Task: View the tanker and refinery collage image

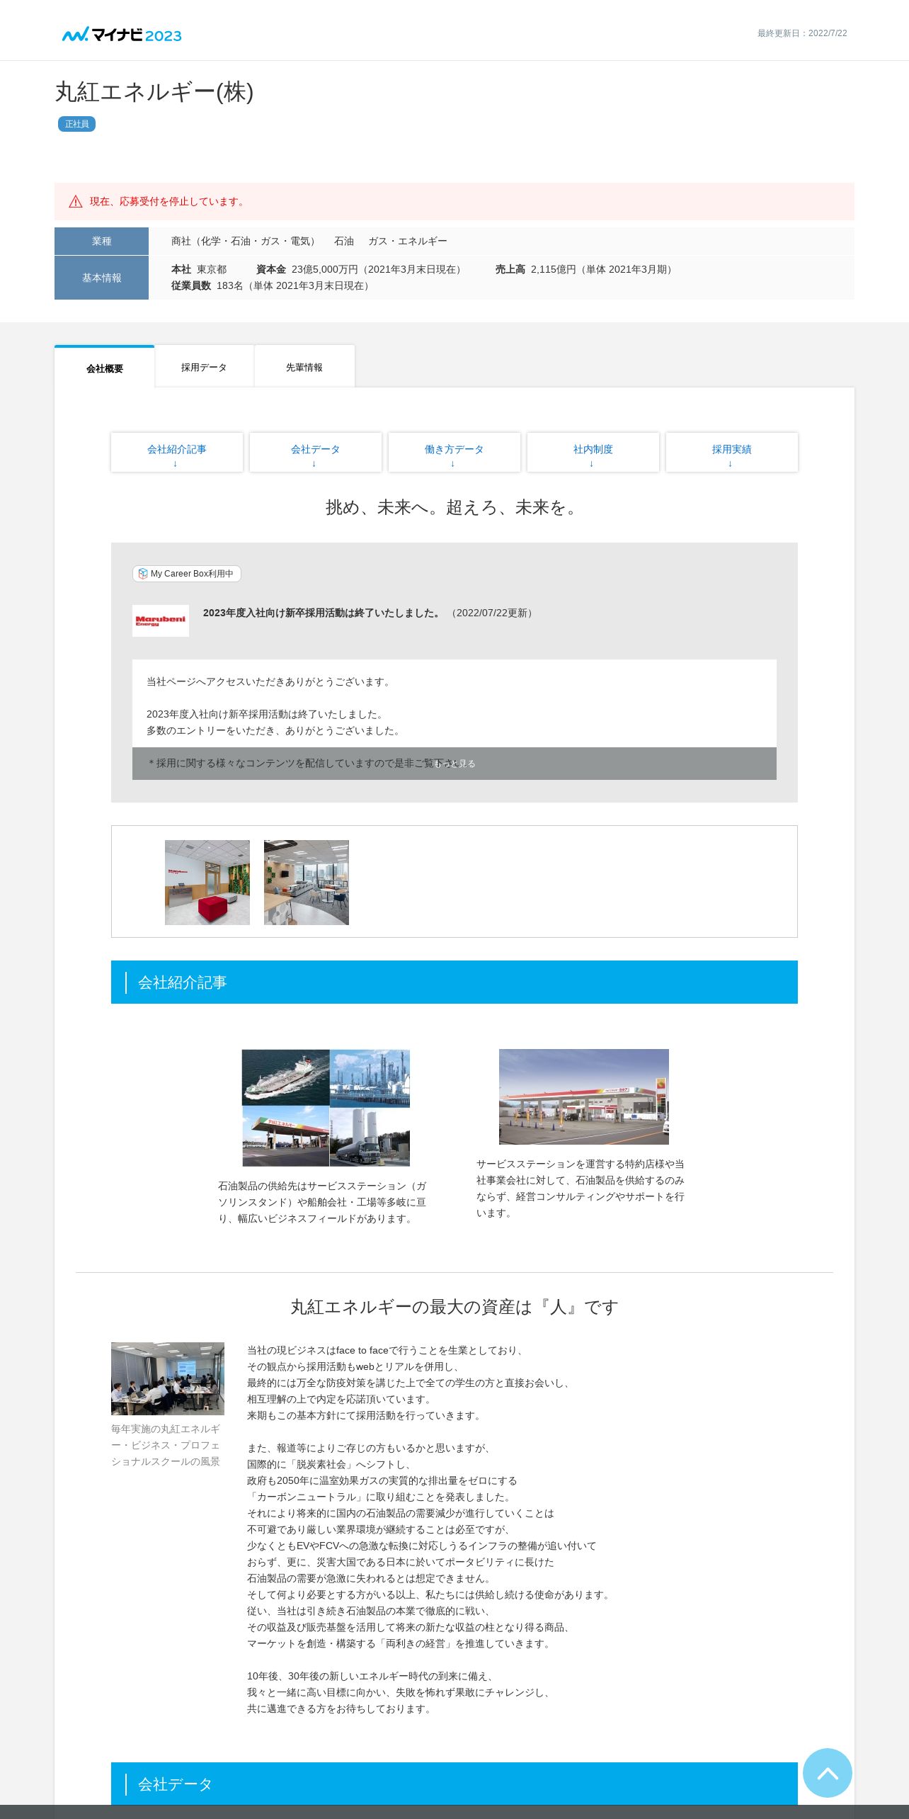Action: (326, 1108)
